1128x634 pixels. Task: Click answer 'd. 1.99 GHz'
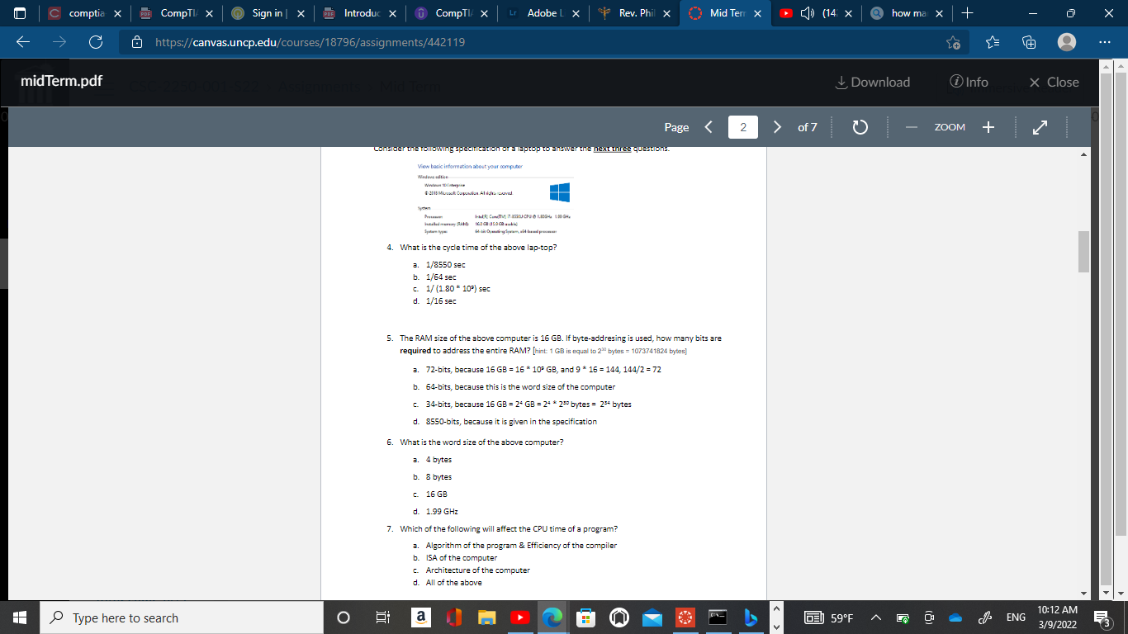435,512
